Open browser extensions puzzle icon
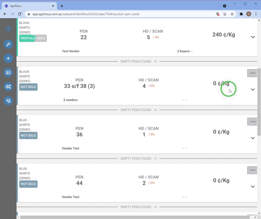Viewport: 261px width, 219px height. (241, 14)
